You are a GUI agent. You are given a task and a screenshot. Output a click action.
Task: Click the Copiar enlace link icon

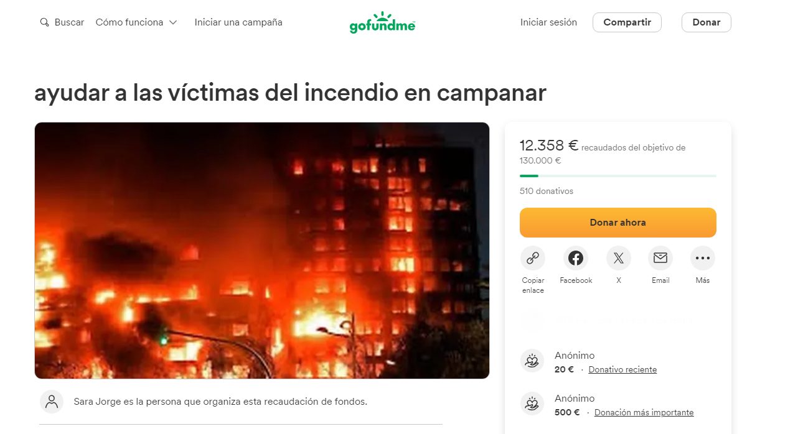tap(533, 258)
